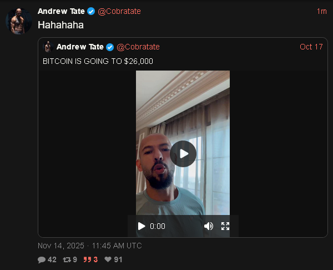The height and width of the screenshot is (270, 333).
Task: Open the main author's profile avatar
Action: 19,21
